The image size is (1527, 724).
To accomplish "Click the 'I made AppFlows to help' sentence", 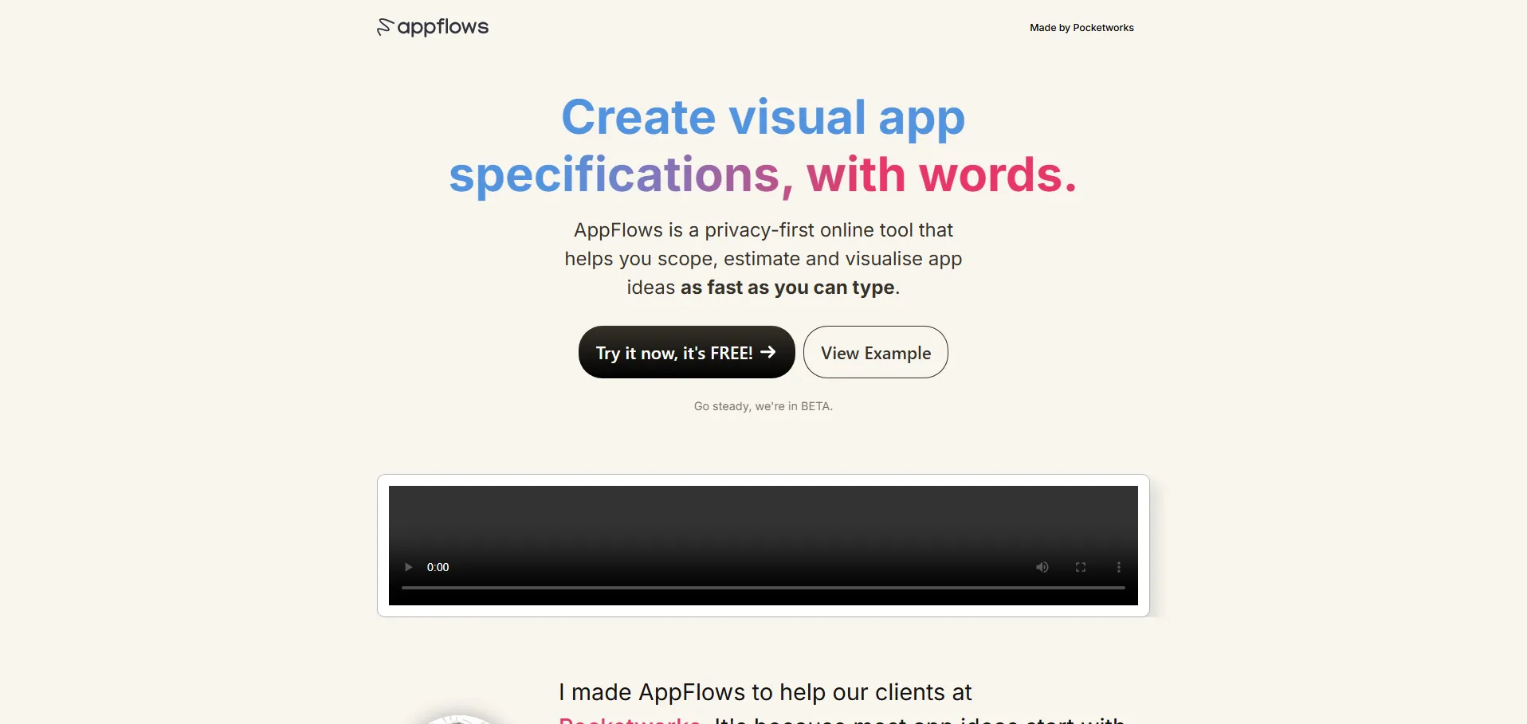I will pos(764,692).
